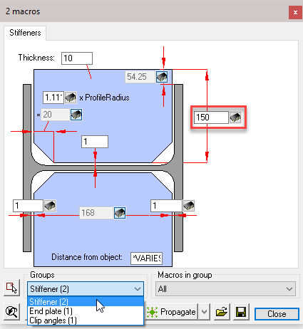
Task: Click the save floppy disk icon
Action: (x=241, y=312)
